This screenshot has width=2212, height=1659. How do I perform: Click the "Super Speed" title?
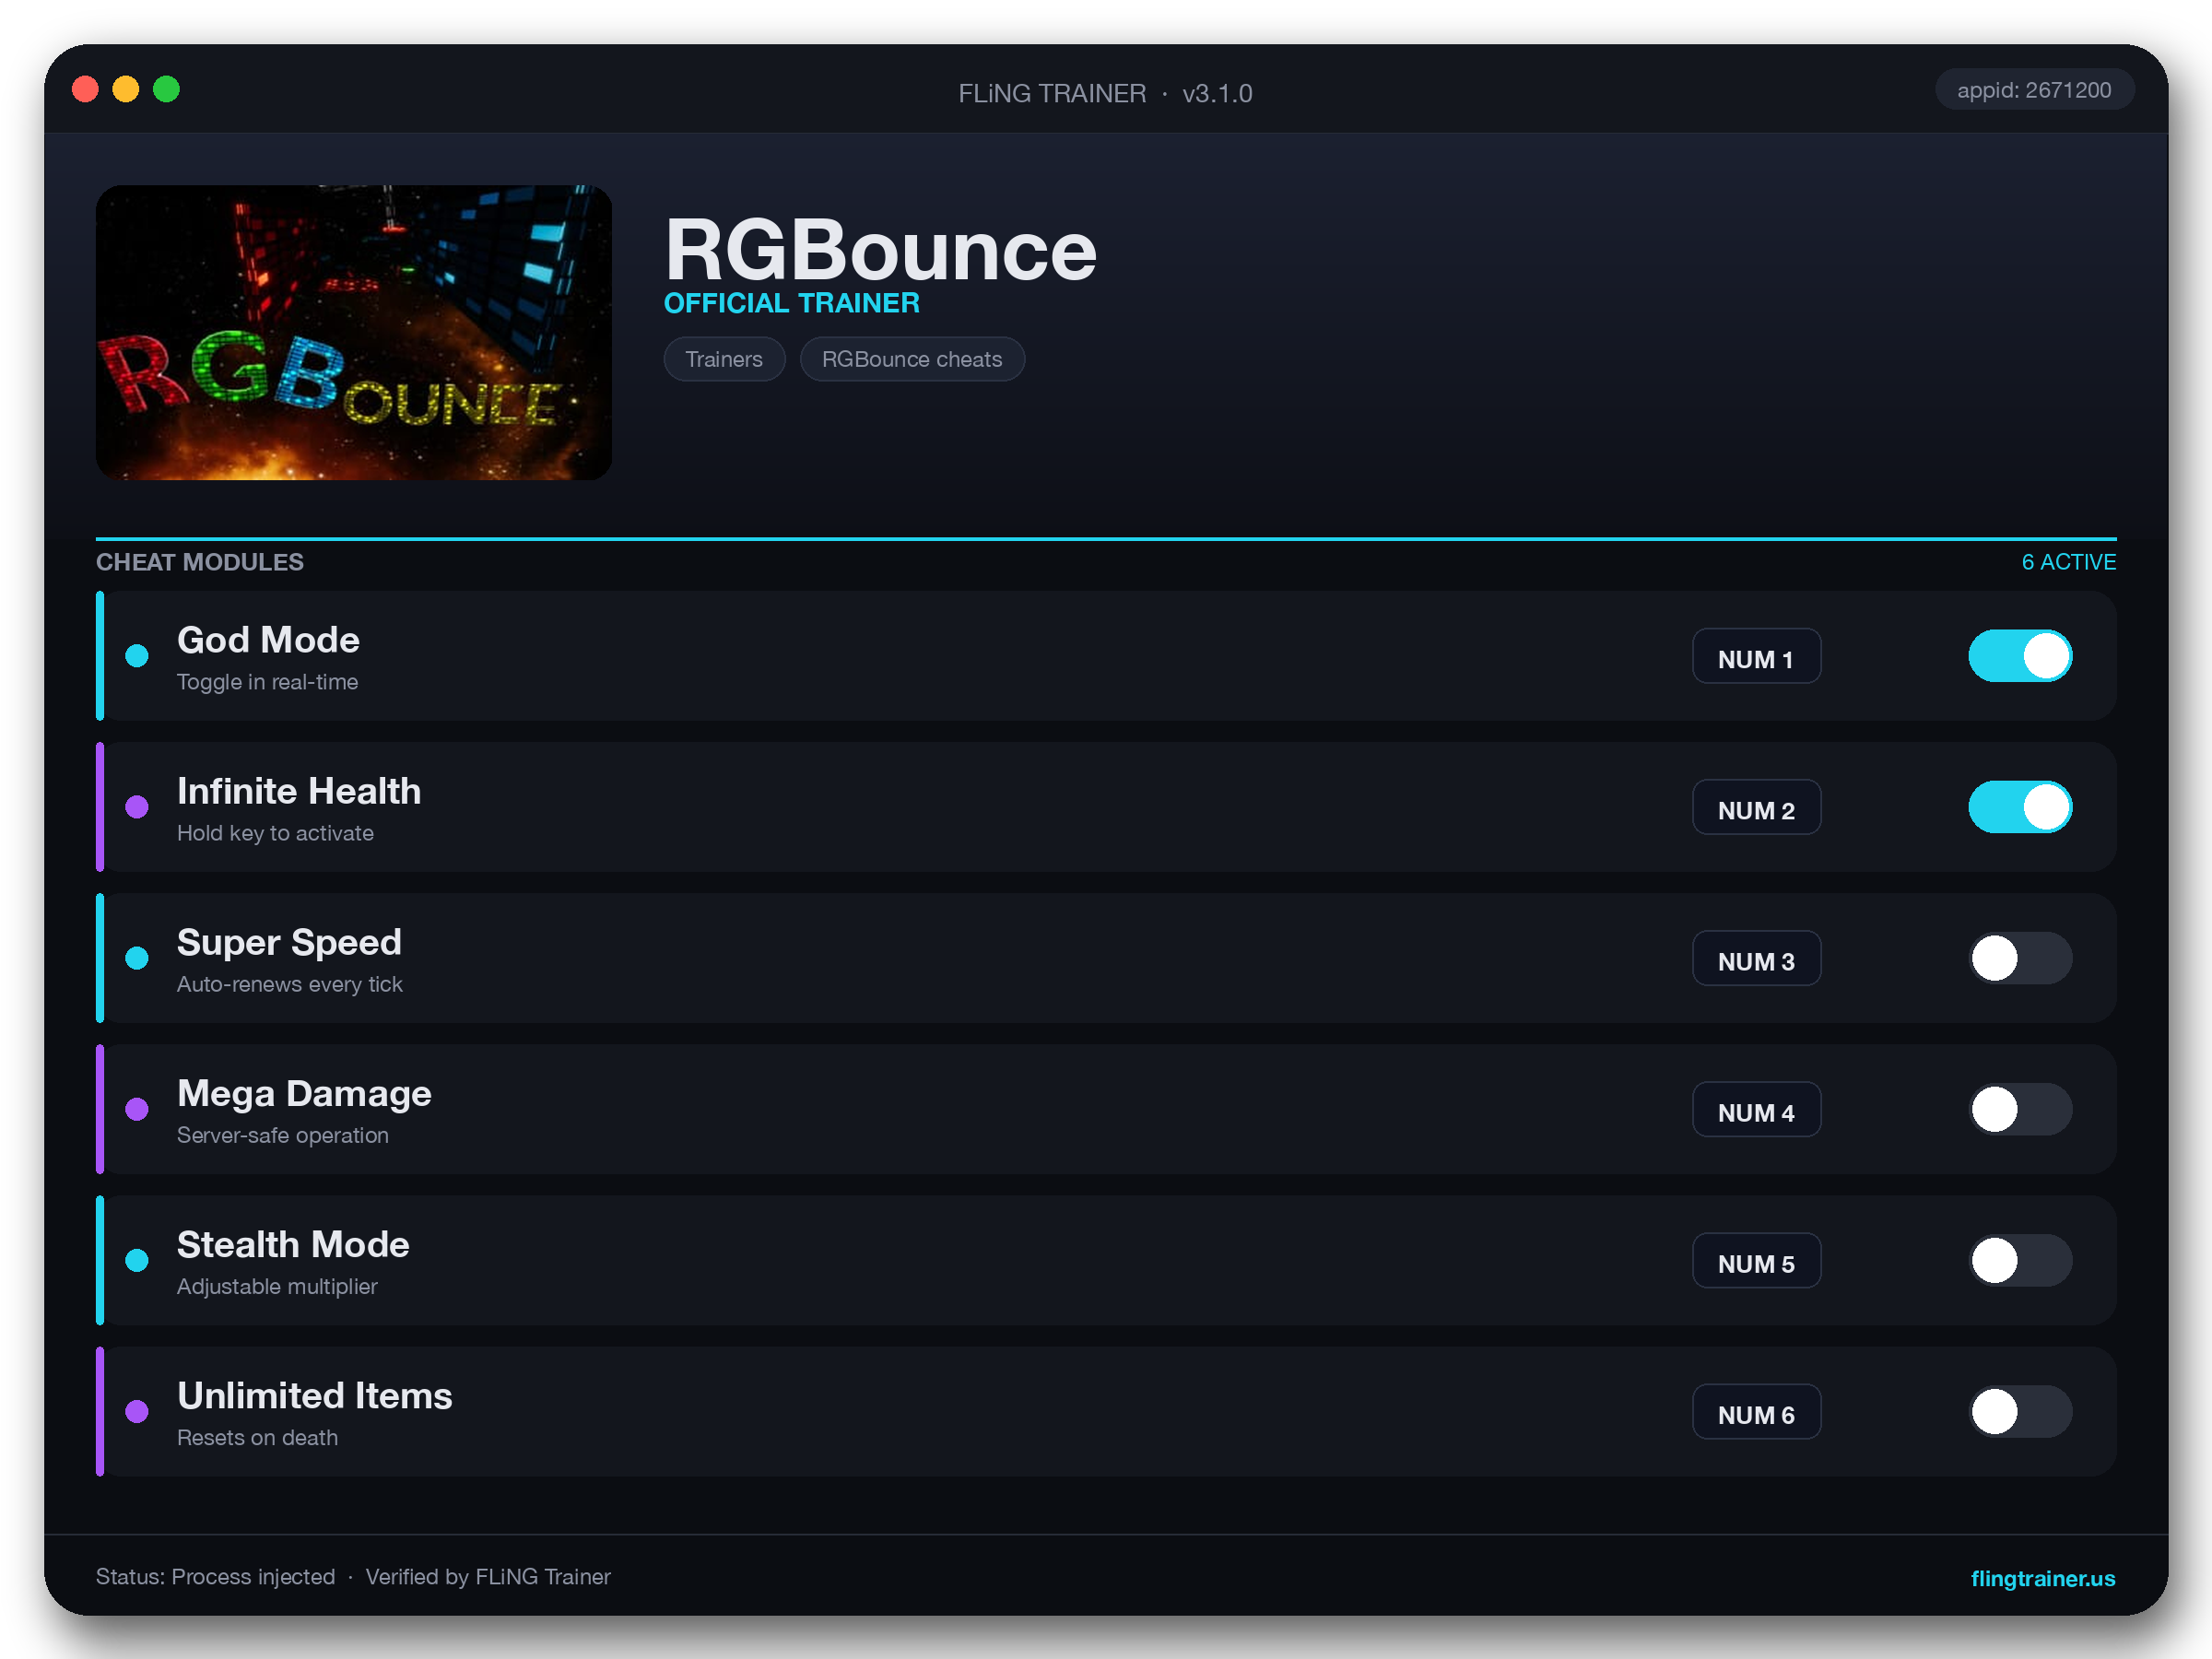pyautogui.click(x=289, y=942)
